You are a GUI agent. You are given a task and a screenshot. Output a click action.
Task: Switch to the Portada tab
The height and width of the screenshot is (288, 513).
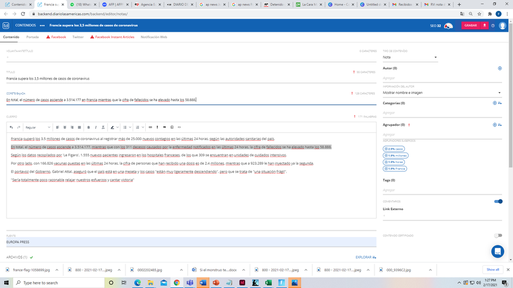pyautogui.click(x=32, y=37)
